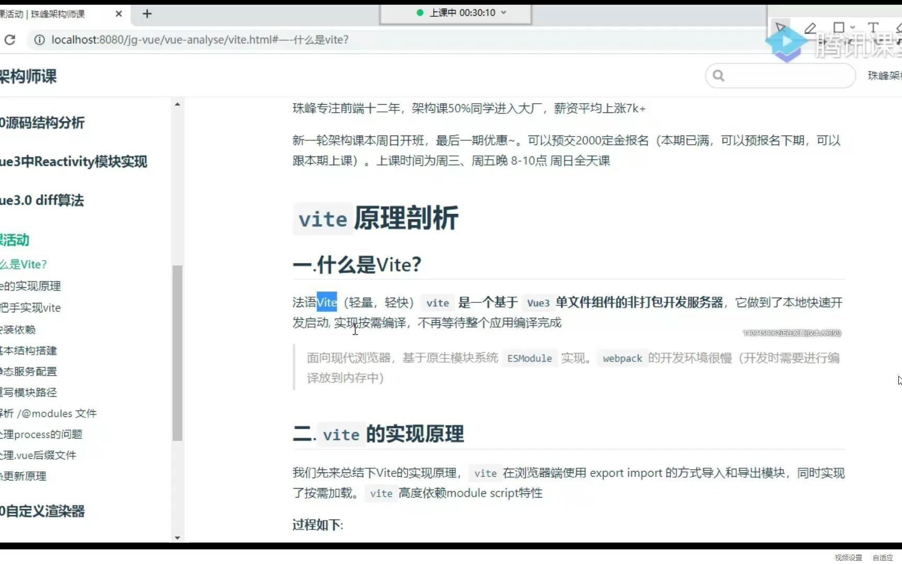The image size is (902, 564).
Task: Select the pointer annotation tool
Action: click(780, 27)
